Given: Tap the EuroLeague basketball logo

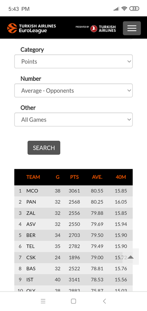Looking at the screenshot, I should coord(32,28).
